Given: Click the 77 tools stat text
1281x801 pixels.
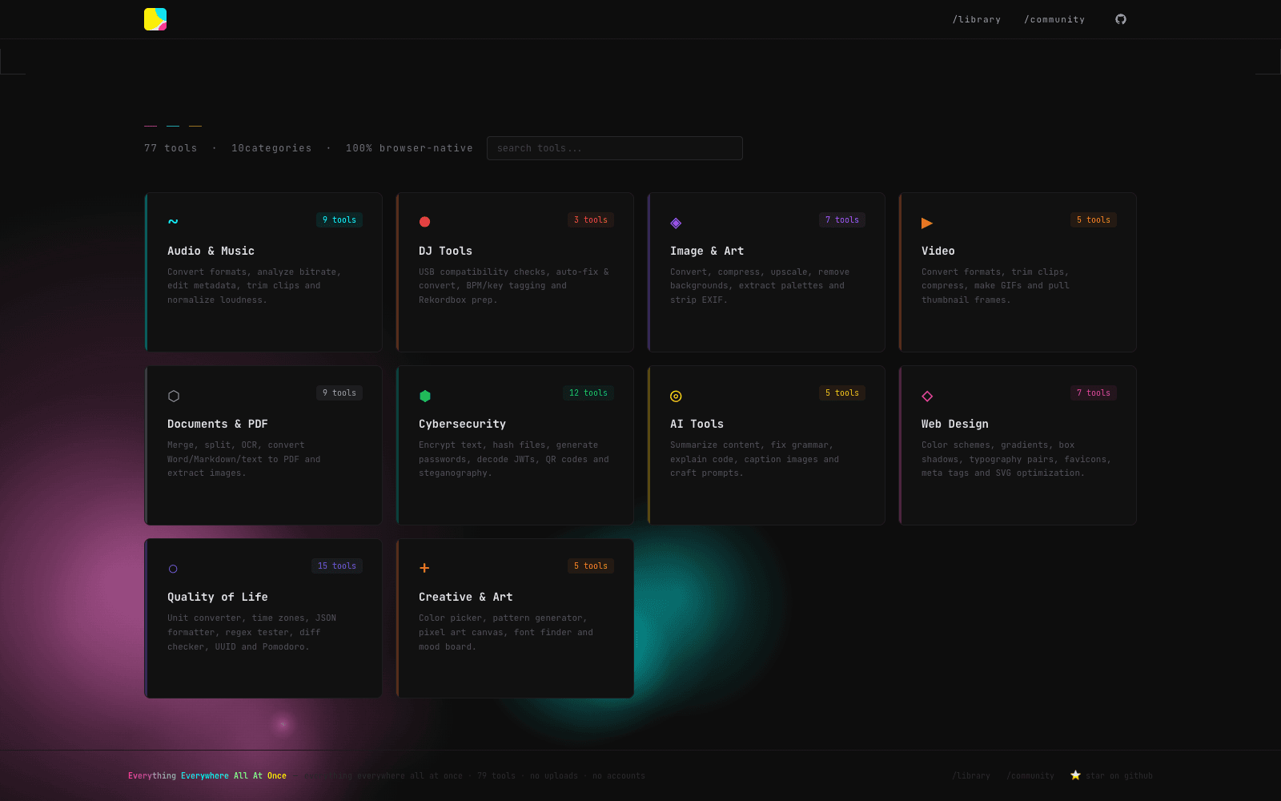Looking at the screenshot, I should (171, 148).
